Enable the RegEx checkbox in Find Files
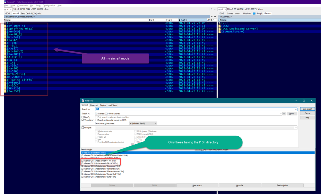The height and width of the screenshot is (194, 321). click(83, 117)
